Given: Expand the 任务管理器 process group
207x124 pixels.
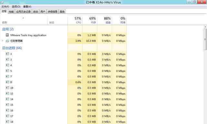Looking at the screenshot, I should tap(3, 41).
